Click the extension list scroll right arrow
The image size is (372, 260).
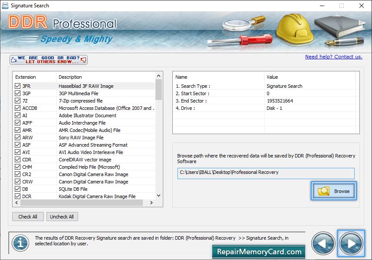(x=151, y=202)
